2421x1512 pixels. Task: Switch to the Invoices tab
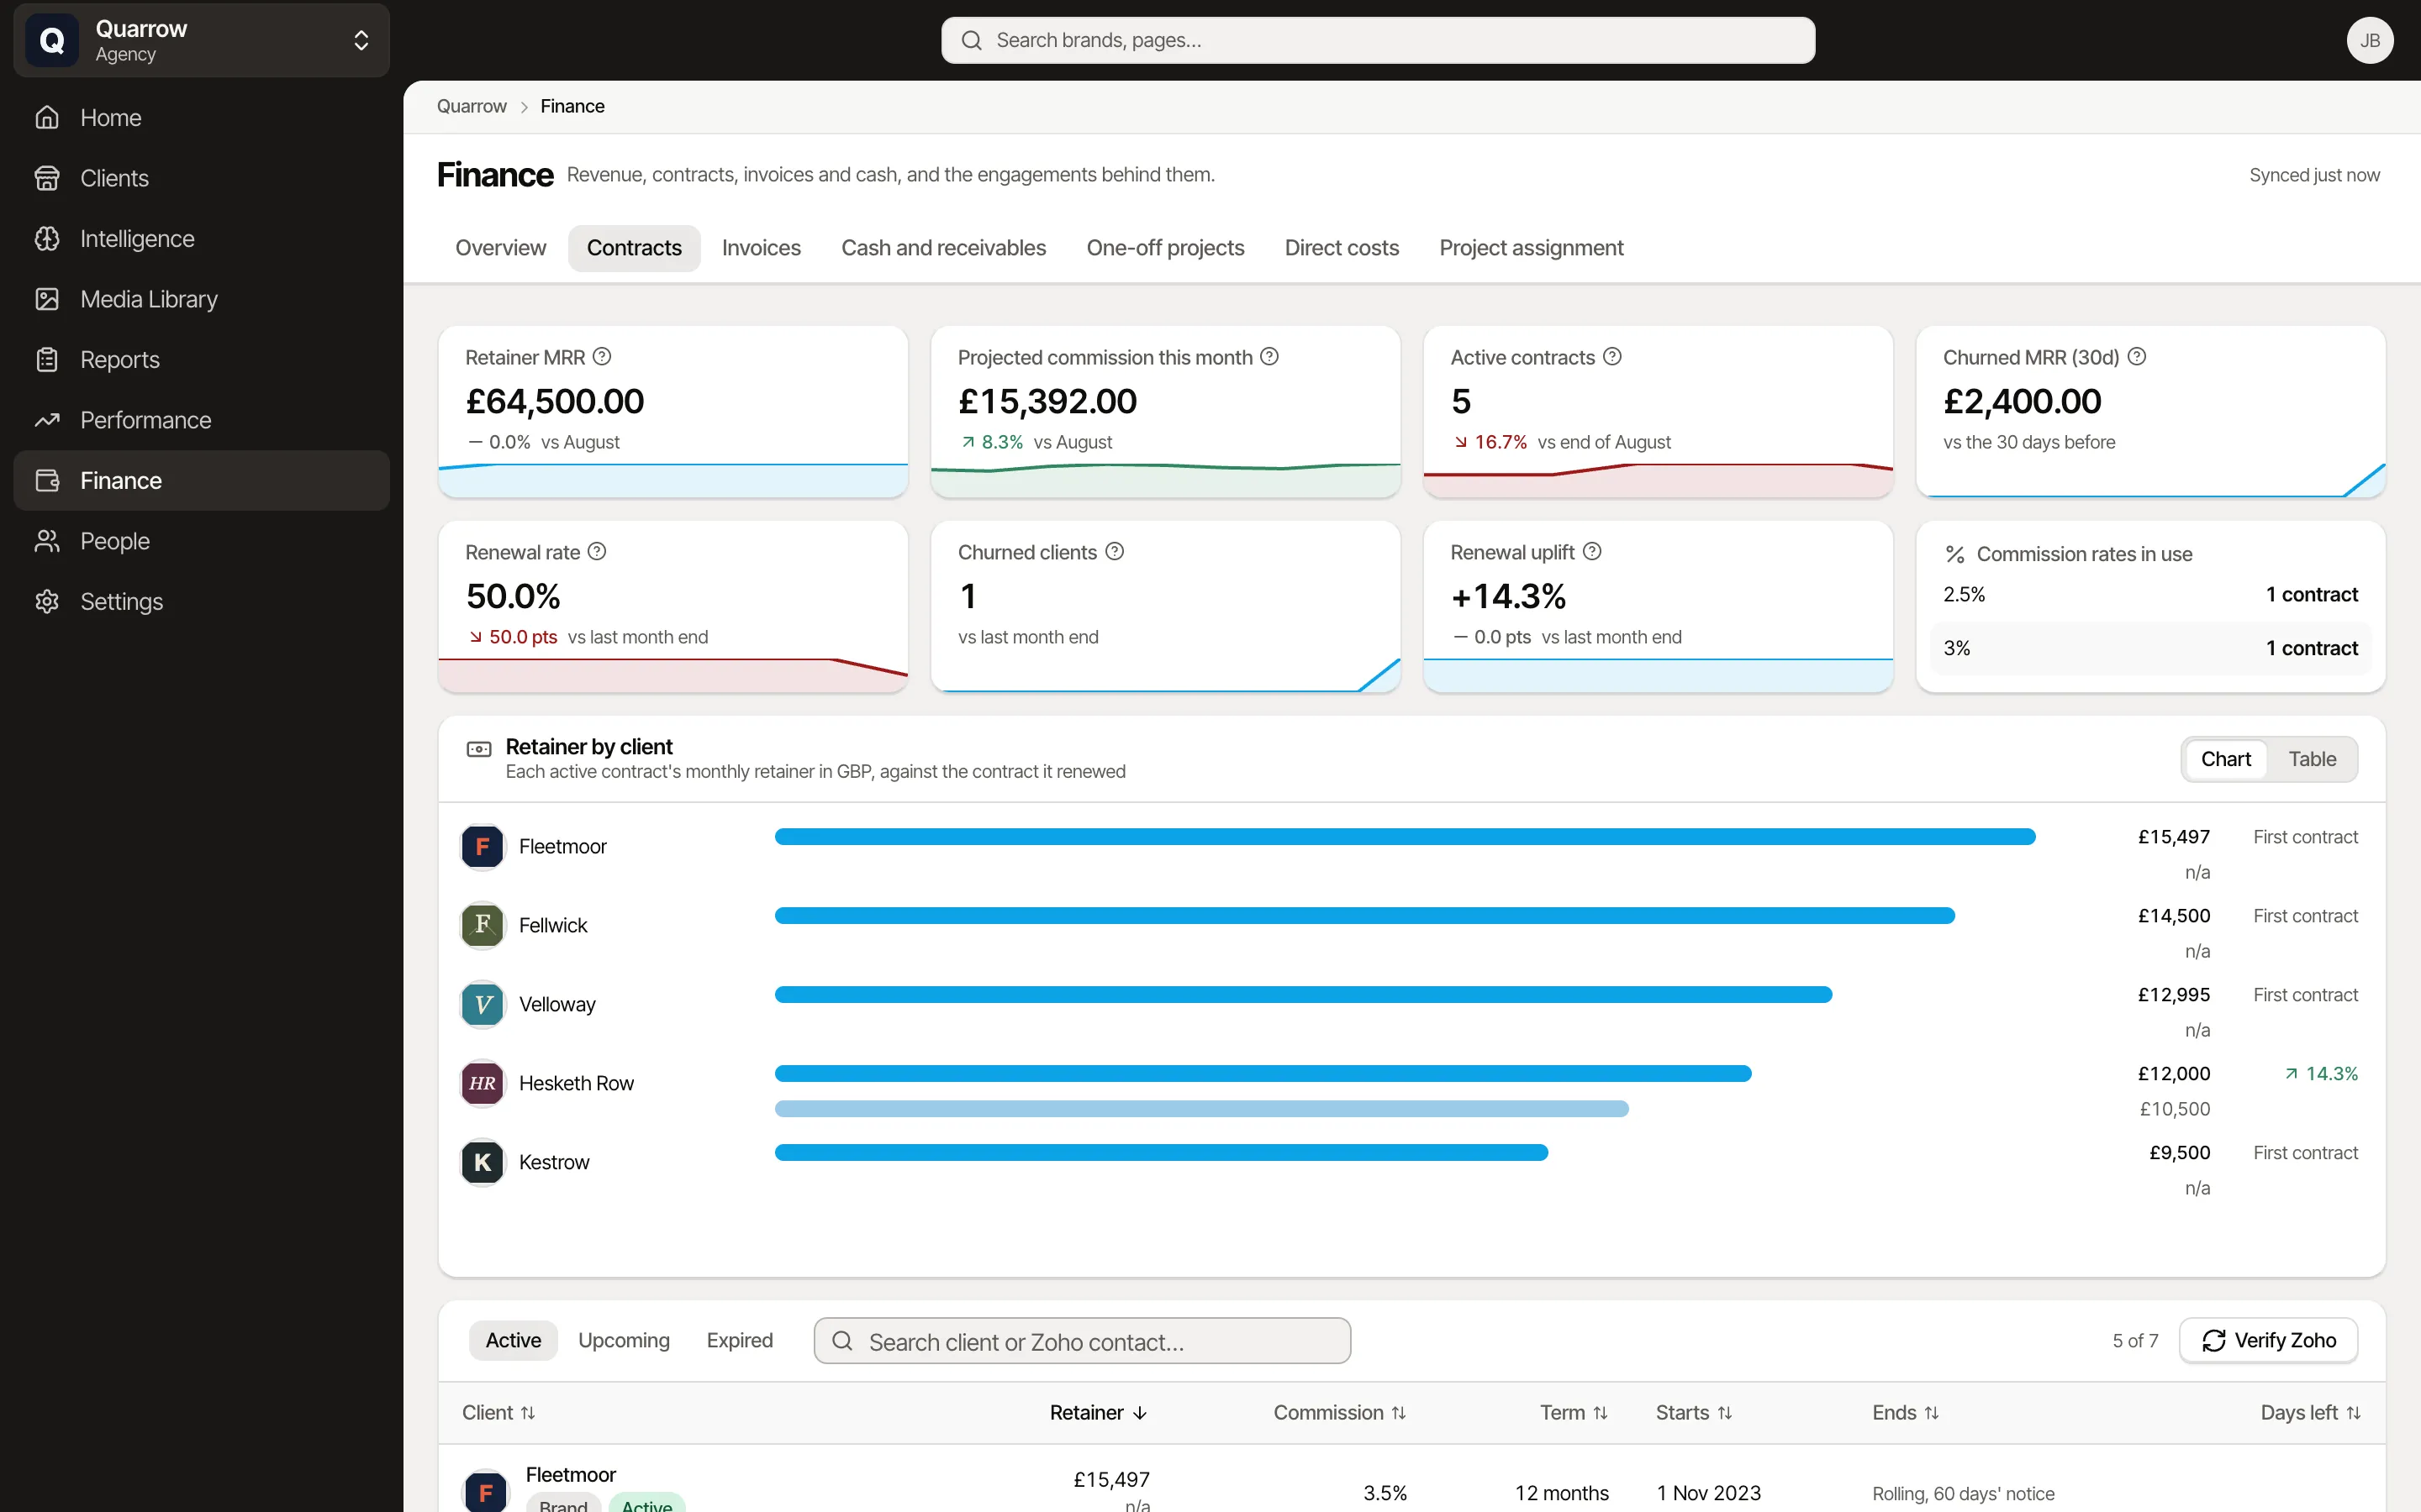(762, 248)
